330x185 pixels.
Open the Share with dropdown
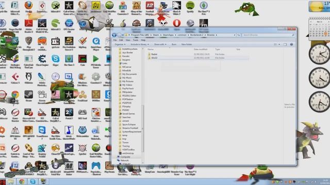click(160, 45)
